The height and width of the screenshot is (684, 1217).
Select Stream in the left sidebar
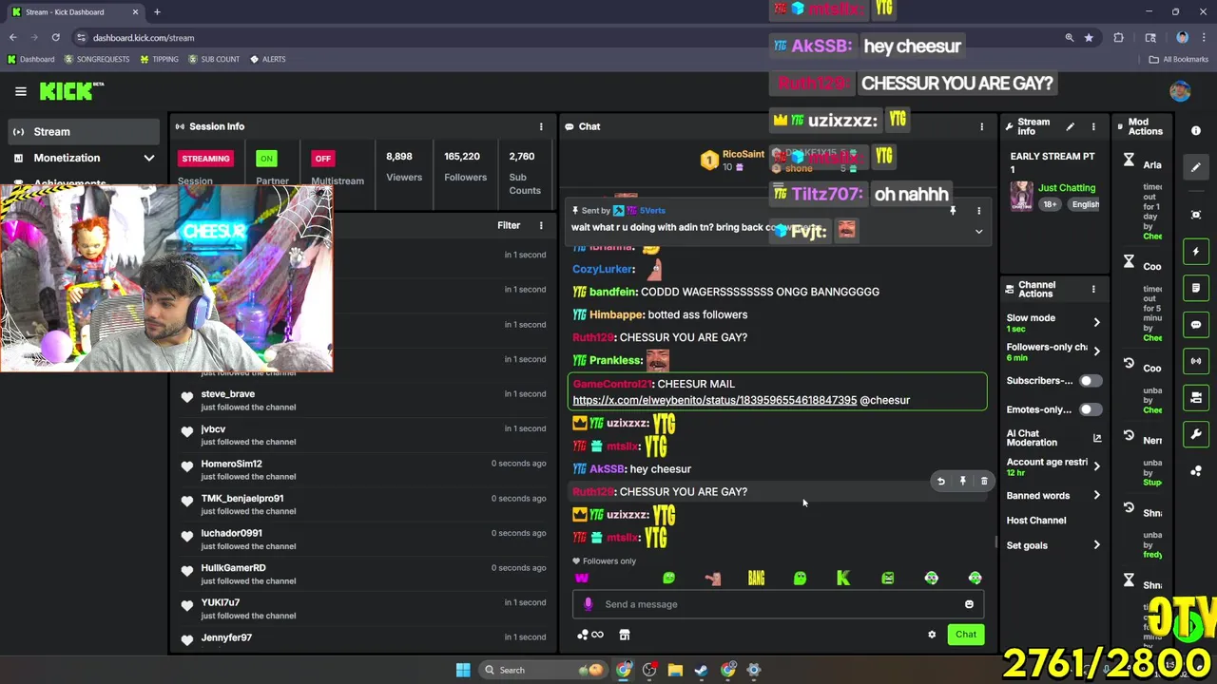click(x=84, y=132)
